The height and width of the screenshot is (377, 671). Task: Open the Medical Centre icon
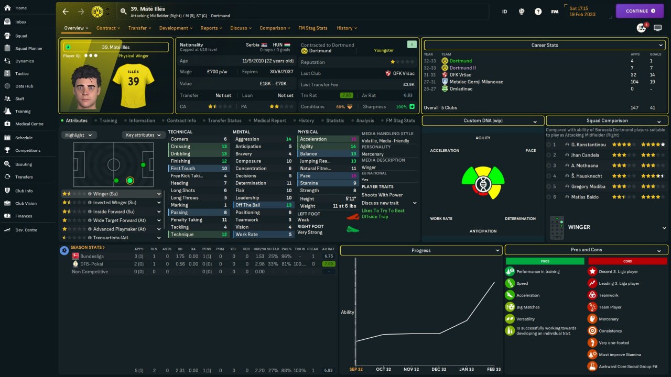tap(7, 124)
